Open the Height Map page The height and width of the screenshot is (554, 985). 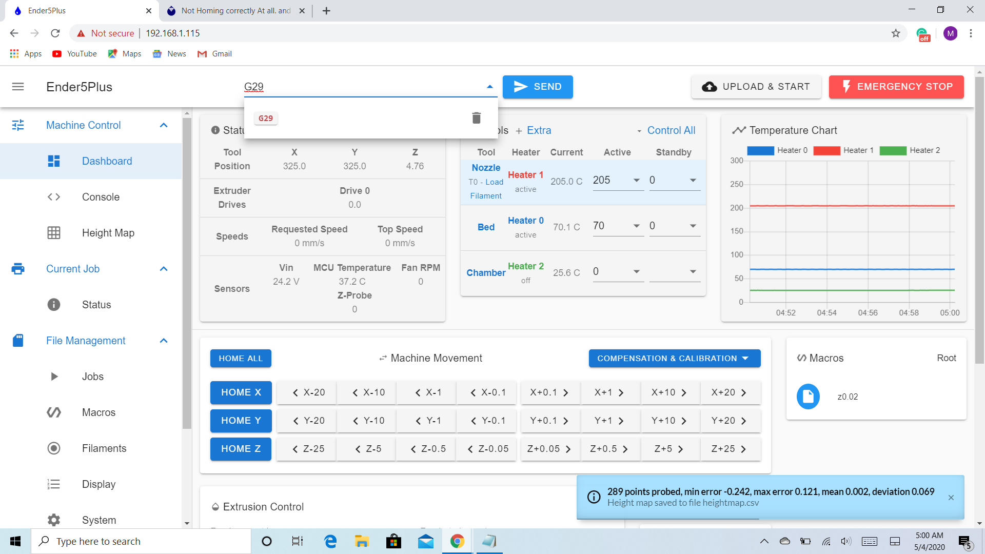91,233
